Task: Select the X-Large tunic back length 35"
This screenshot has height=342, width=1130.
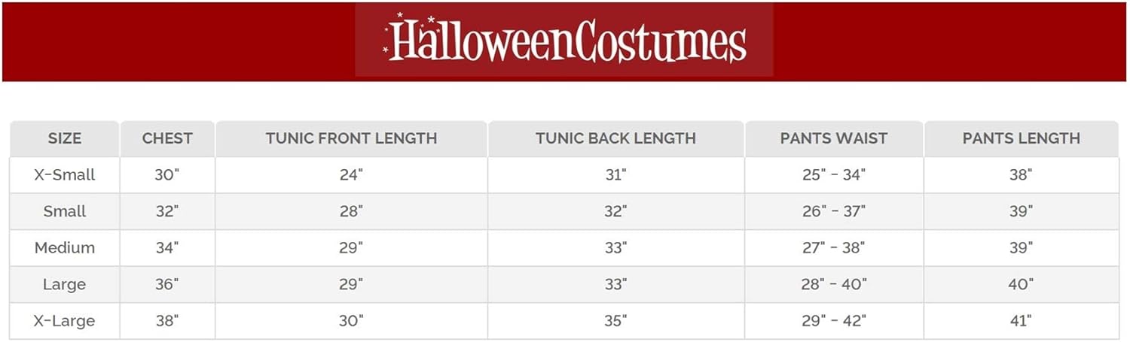Action: pyautogui.click(x=615, y=321)
